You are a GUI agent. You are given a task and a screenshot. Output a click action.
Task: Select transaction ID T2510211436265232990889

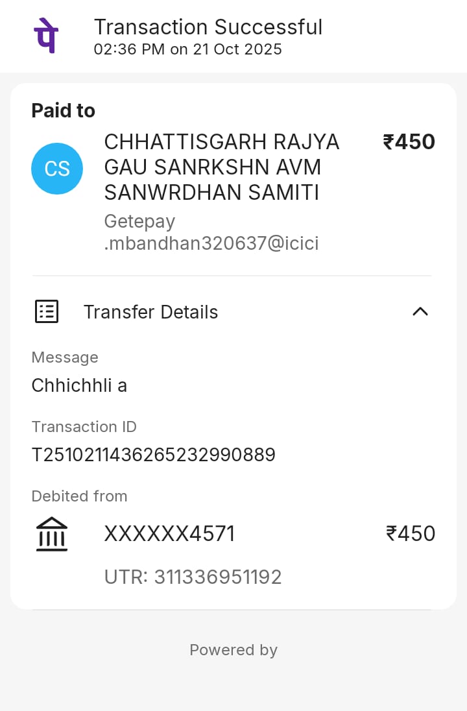click(154, 455)
